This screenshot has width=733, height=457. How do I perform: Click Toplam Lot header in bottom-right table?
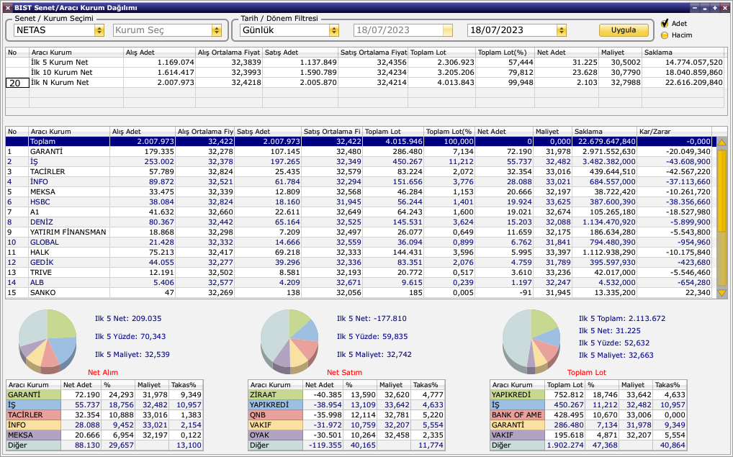coord(565,385)
